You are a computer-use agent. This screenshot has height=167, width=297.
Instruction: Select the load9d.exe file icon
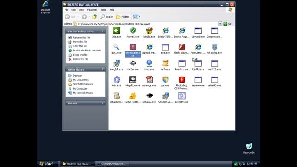click(x=198, y=64)
